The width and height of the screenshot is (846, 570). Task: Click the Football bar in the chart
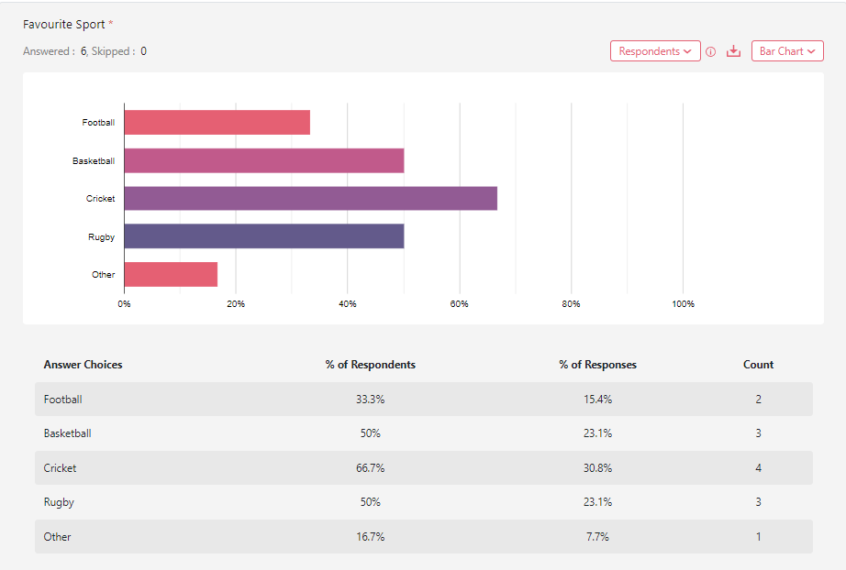[x=217, y=123]
